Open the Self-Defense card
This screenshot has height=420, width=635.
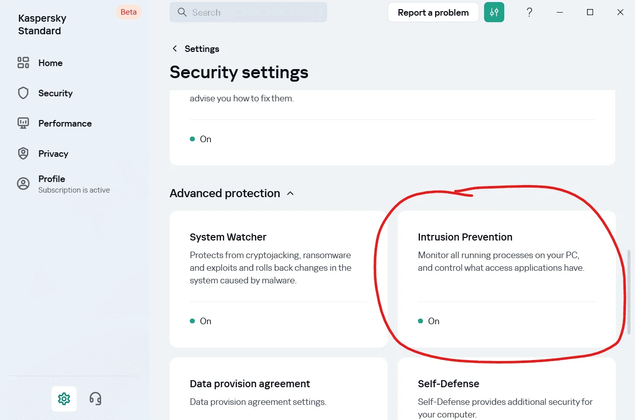click(x=507, y=389)
